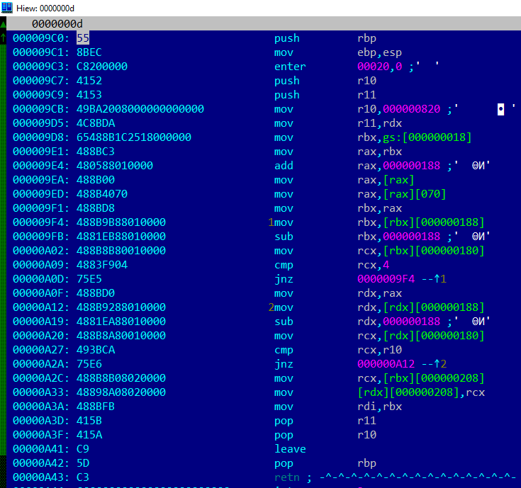Image resolution: width=521 pixels, height=488 pixels.
Task: Select opcode byte C3
Action: (83, 477)
